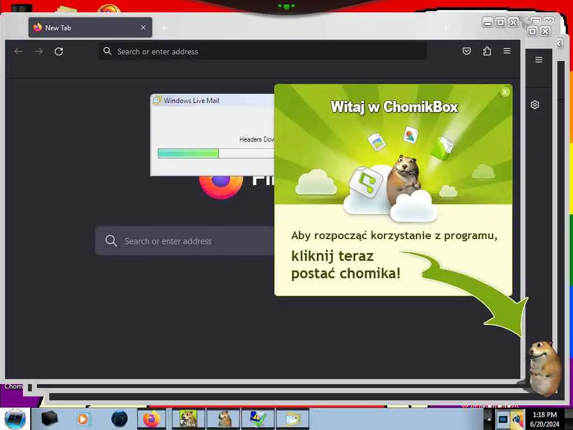Maximize the background window behind Firefox
This screenshot has width=573, height=430.
tap(533, 31)
